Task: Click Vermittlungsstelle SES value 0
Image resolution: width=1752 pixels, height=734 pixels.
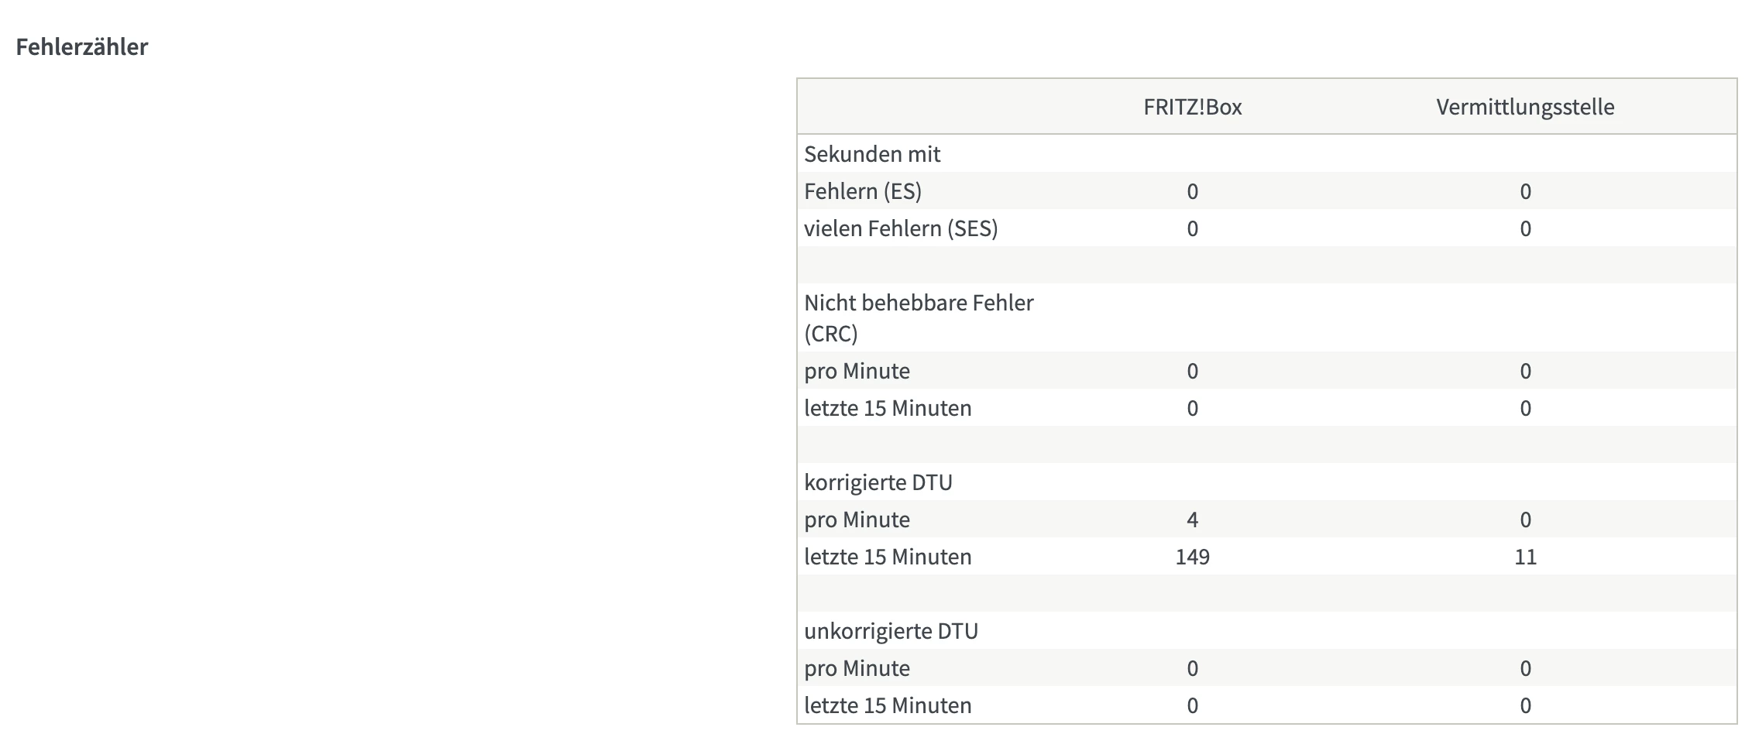Action: click(1525, 228)
